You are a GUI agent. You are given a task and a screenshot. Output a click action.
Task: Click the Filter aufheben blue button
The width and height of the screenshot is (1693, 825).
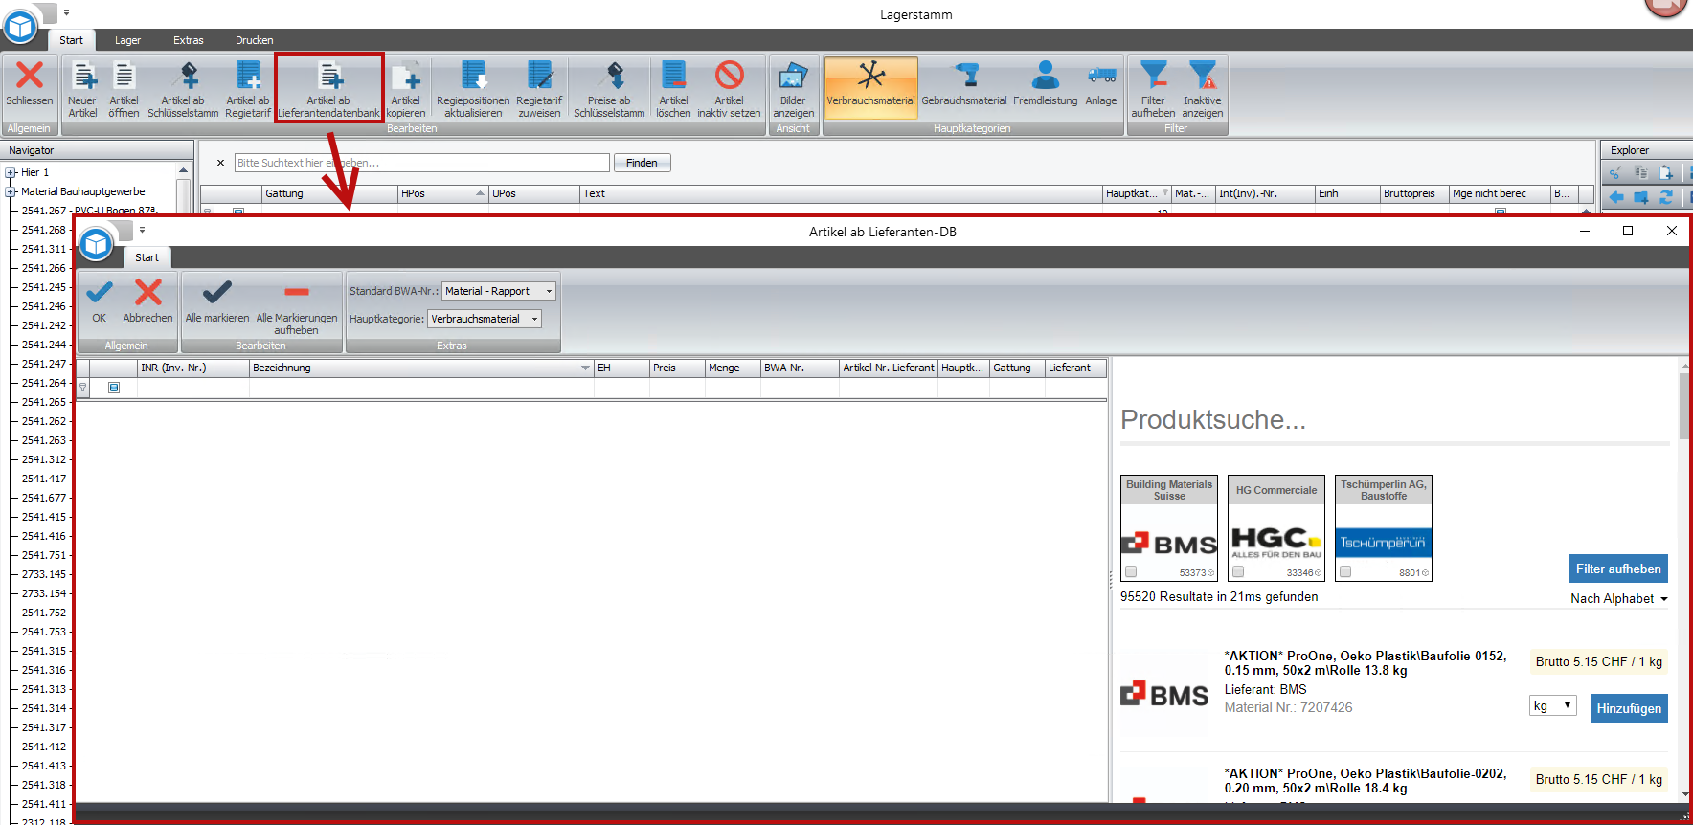pos(1617,569)
